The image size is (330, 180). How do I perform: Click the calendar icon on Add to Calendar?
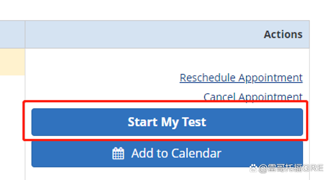[x=118, y=153]
